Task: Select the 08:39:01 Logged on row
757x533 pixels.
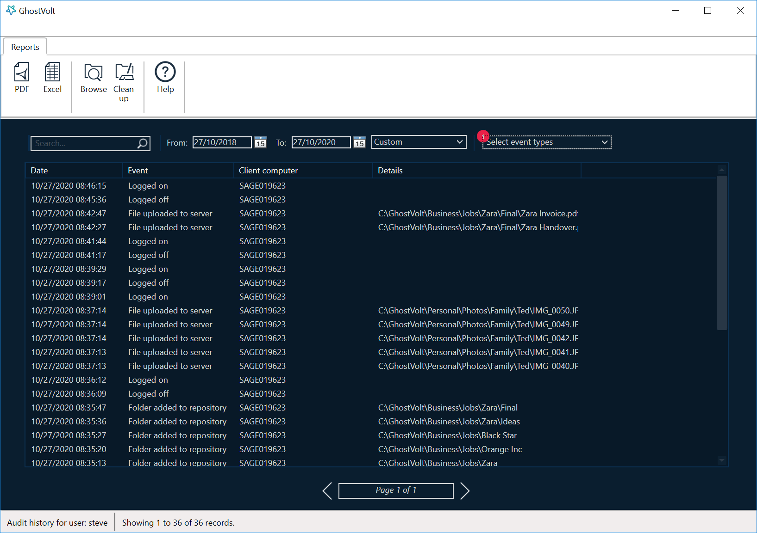Action: [x=370, y=296]
